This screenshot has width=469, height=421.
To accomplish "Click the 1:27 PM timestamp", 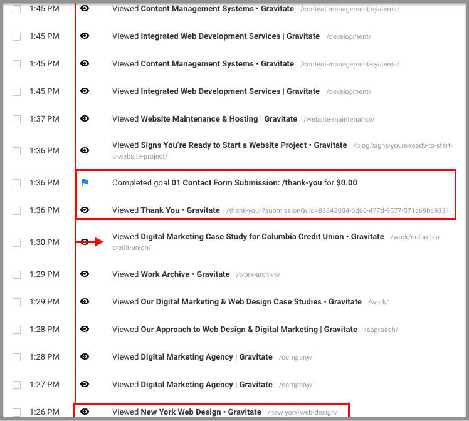I will 45,384.
